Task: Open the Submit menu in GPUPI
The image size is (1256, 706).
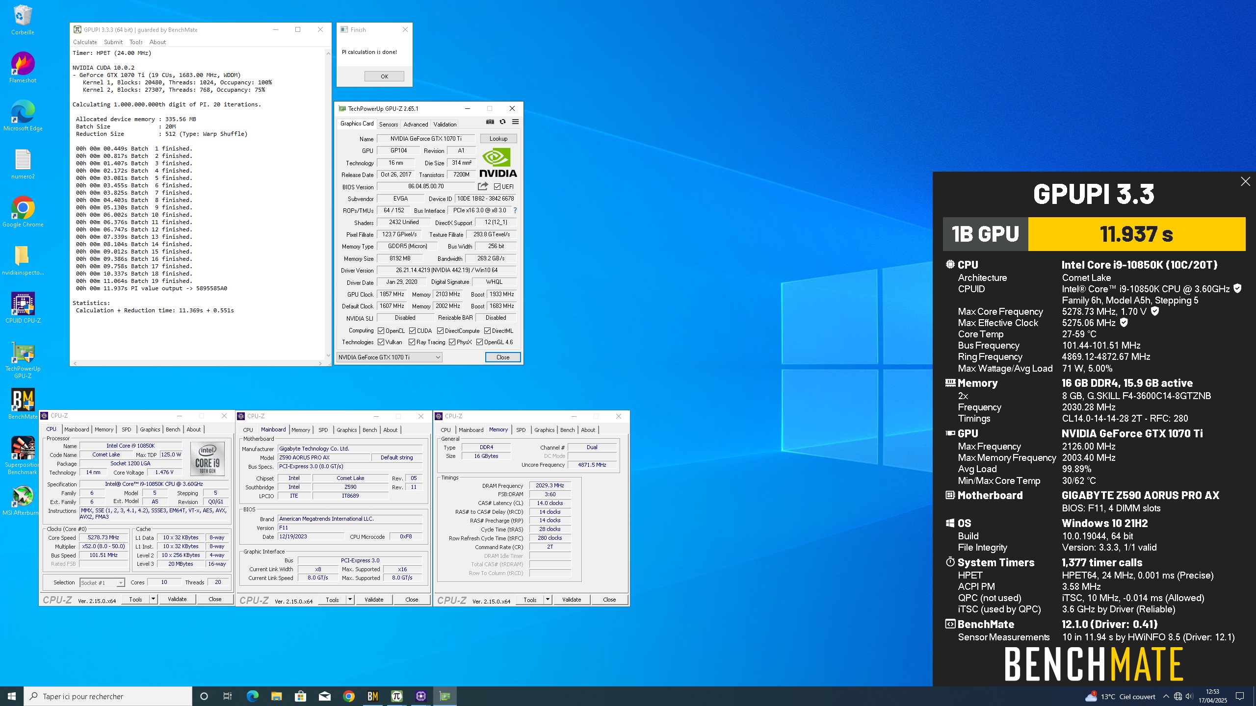Action: click(x=113, y=42)
